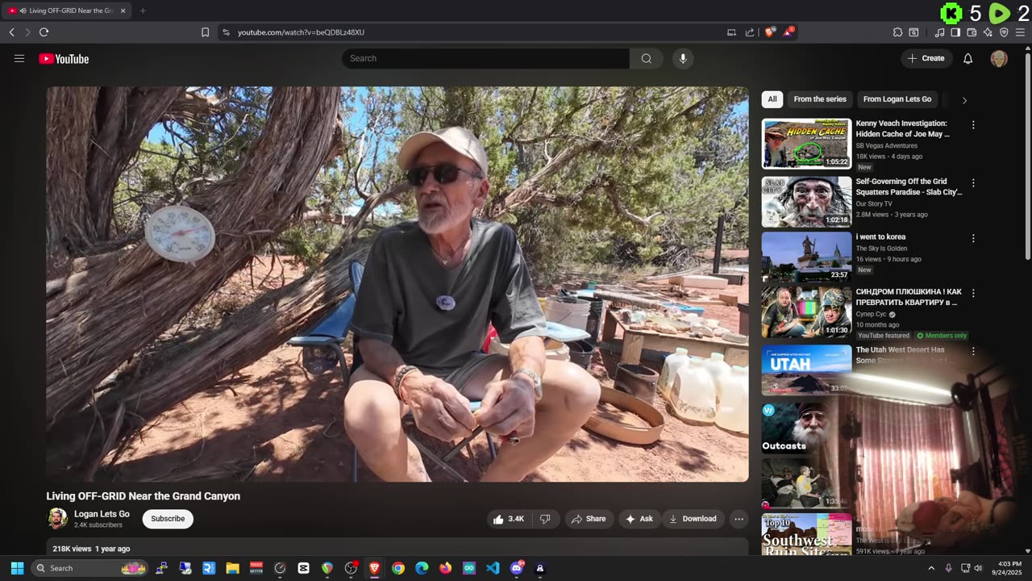This screenshot has height=581, width=1032.
Task: Open options for i went to korea video
Action: [x=973, y=239]
